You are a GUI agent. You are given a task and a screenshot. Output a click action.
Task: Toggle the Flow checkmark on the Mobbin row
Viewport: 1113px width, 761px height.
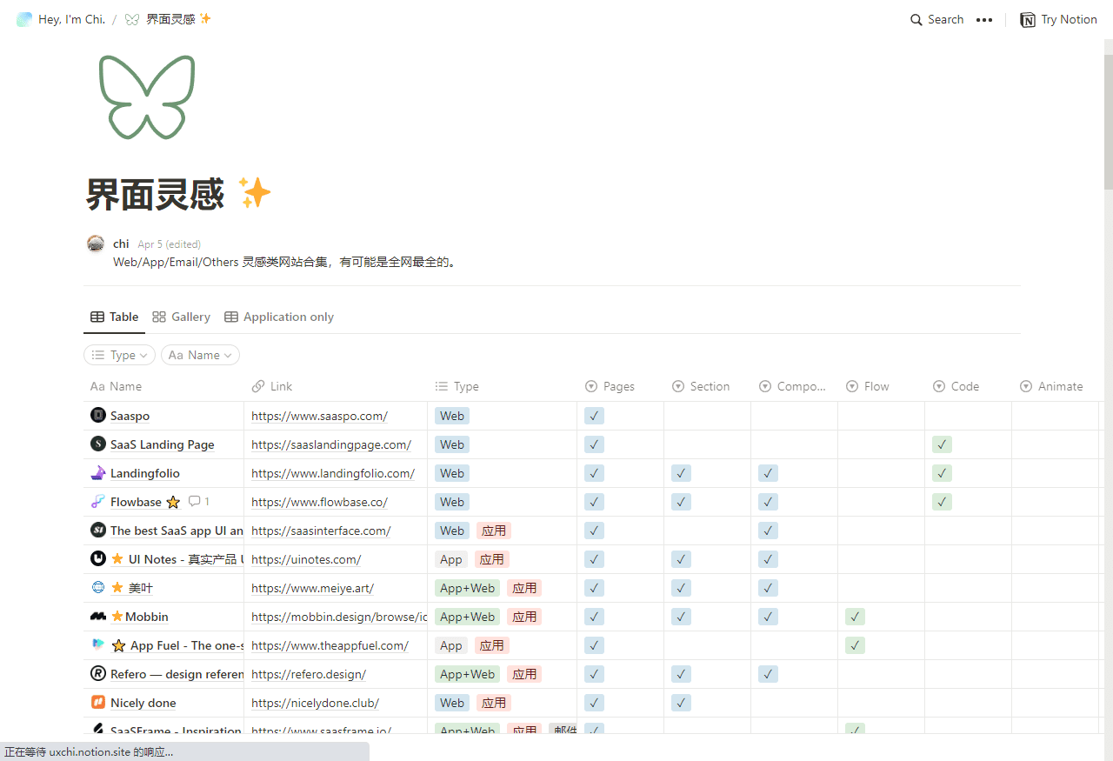click(855, 617)
